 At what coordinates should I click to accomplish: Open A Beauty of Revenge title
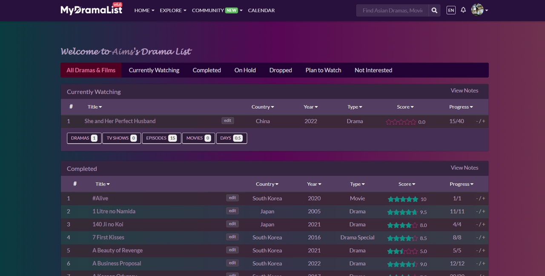[x=118, y=250]
